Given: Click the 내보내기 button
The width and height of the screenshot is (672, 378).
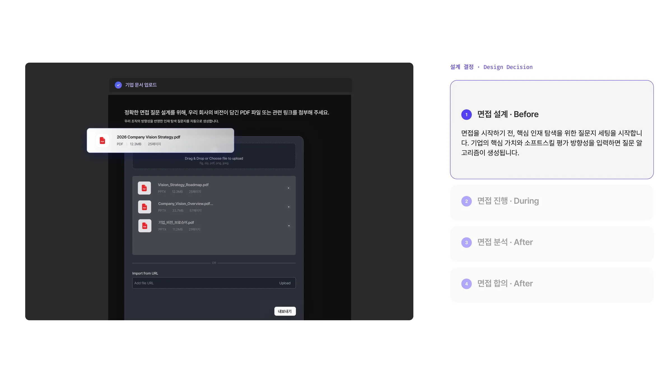Looking at the screenshot, I should [x=285, y=311].
